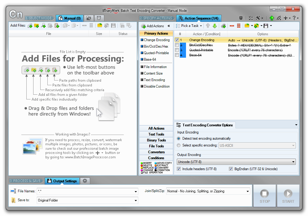
Task: Click the red Remove Action icon
Action: 232,26
